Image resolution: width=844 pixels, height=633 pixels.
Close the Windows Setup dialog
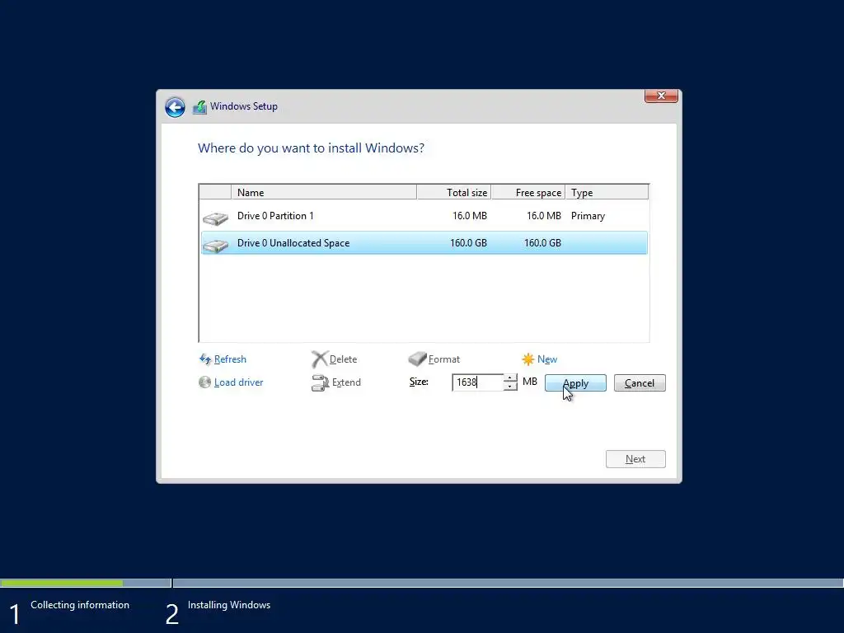(661, 96)
